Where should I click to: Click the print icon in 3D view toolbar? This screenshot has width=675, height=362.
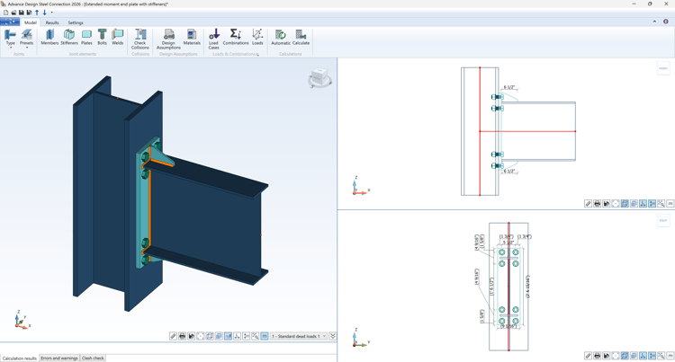point(182,336)
